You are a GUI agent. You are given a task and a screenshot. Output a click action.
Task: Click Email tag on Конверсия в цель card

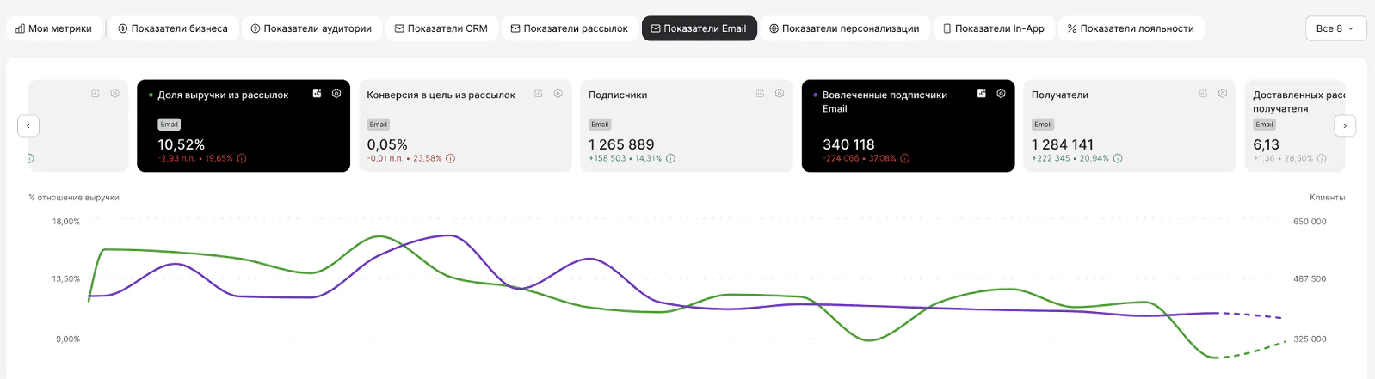point(379,125)
